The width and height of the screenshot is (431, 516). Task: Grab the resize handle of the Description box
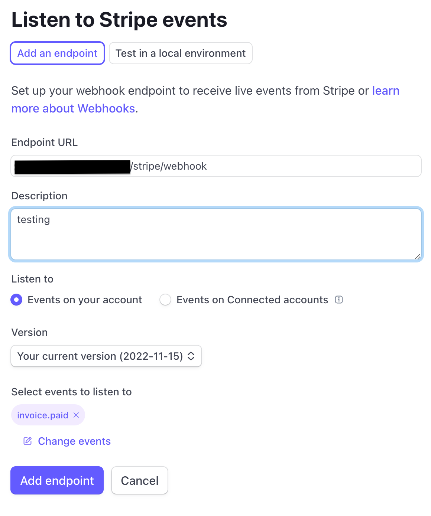point(418,256)
